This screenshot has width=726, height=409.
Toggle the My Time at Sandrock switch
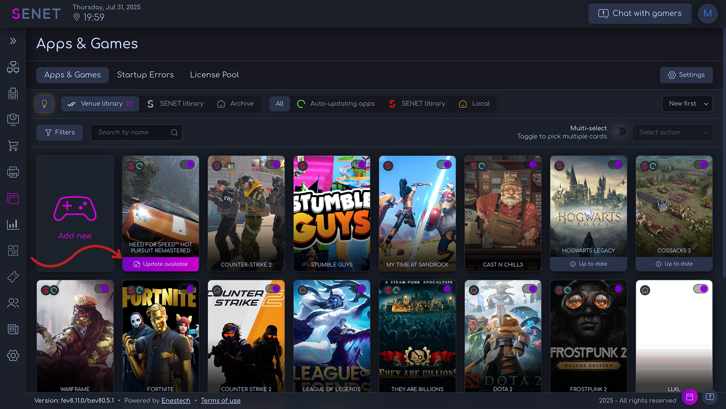pyautogui.click(x=444, y=164)
